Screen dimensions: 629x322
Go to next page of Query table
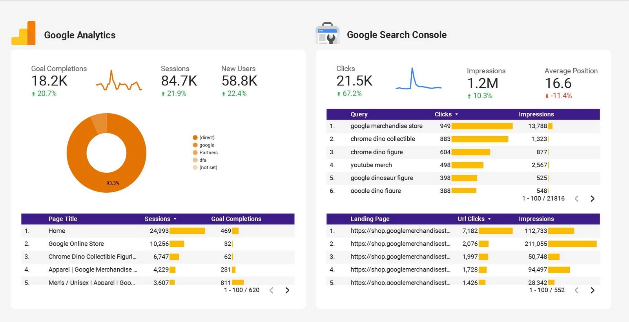593,199
